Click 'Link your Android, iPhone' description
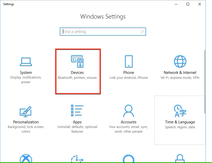 (129, 78)
